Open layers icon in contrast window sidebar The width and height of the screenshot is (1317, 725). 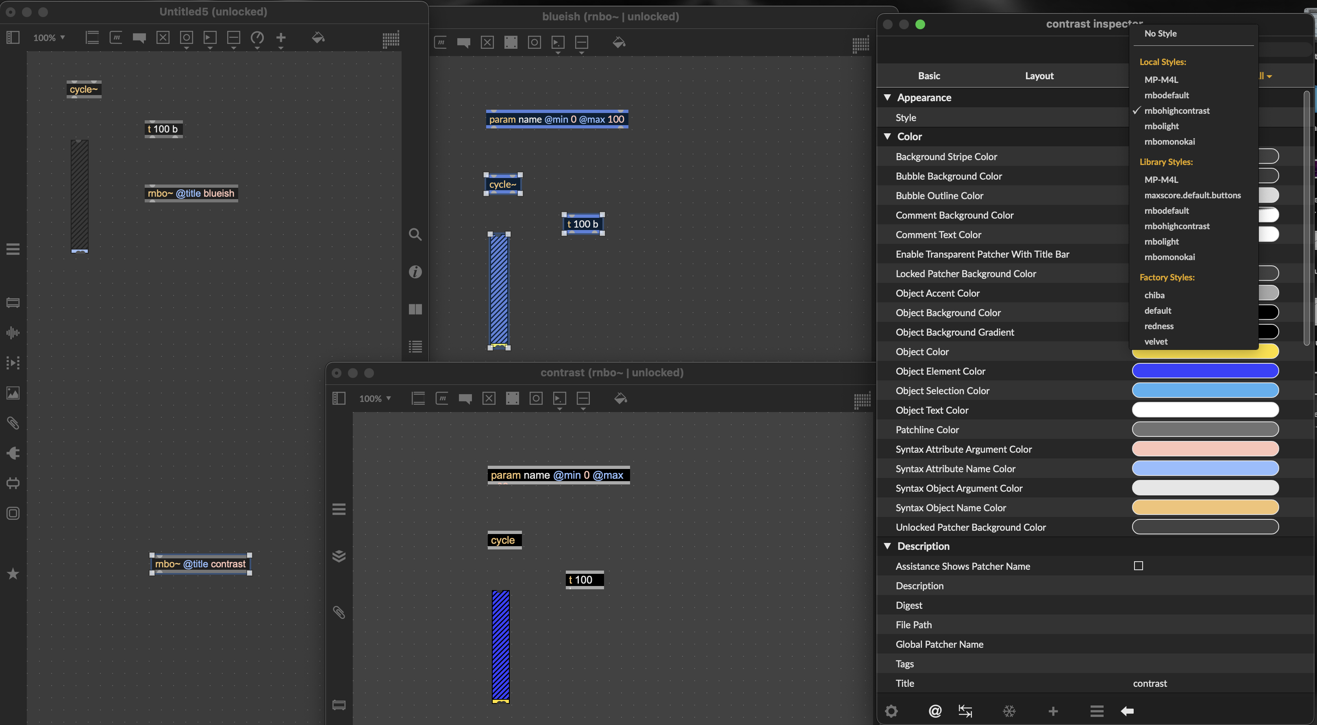pyautogui.click(x=339, y=556)
